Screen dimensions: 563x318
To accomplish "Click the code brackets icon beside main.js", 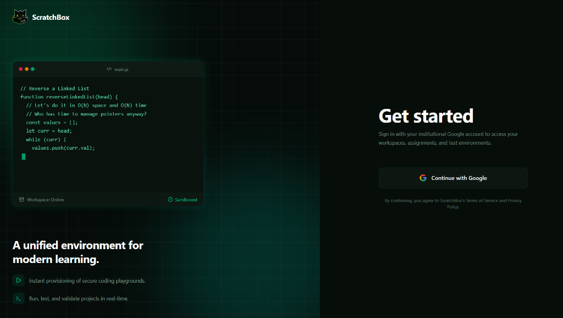I will pos(109,69).
